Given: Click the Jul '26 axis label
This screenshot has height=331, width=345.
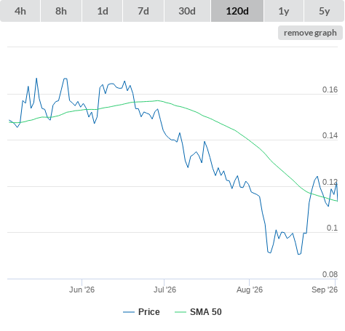Looking at the screenshot, I should (x=164, y=290).
